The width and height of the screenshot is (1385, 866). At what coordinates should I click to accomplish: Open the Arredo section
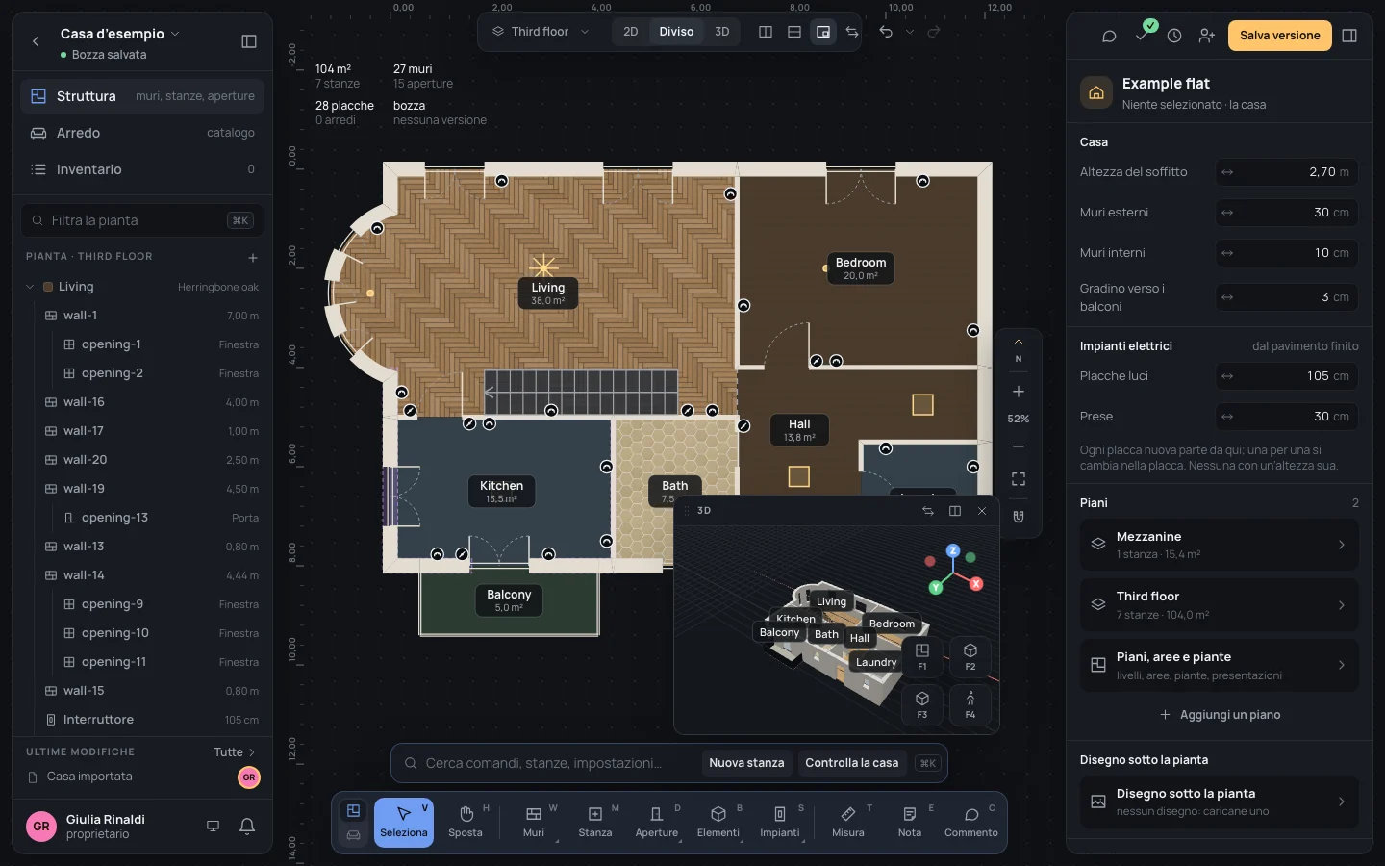click(142, 133)
